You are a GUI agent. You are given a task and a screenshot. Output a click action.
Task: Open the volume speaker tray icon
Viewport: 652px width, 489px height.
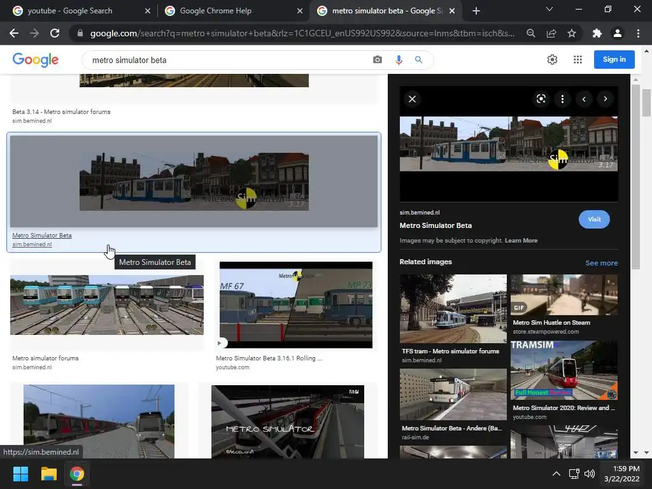590,474
